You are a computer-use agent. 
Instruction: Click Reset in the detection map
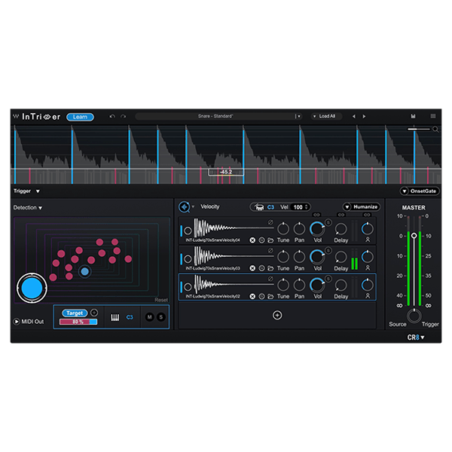point(161,300)
